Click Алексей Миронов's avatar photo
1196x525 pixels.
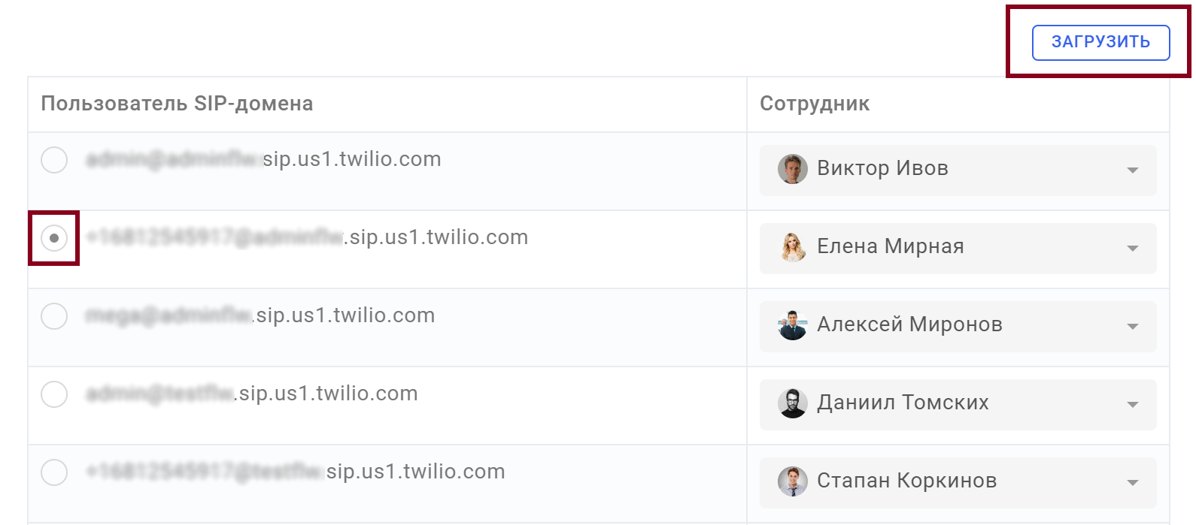point(792,325)
